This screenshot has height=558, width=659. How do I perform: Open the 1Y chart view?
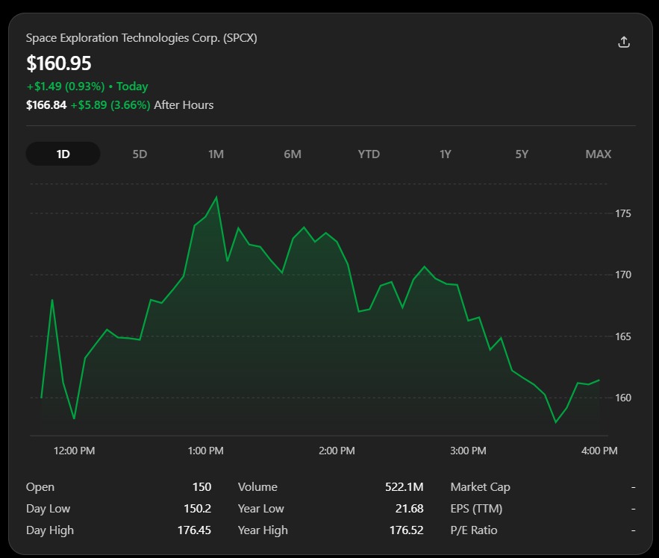click(x=445, y=154)
